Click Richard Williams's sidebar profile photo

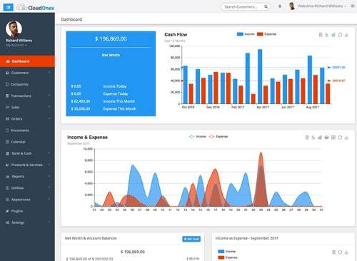pyautogui.click(x=14, y=29)
